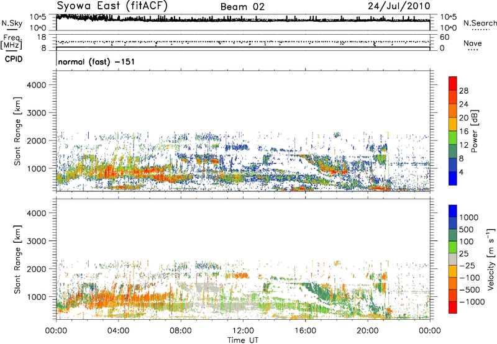This screenshot has width=497, height=344.
Task: Click the '18' frequency axis value
Action: (42, 37)
